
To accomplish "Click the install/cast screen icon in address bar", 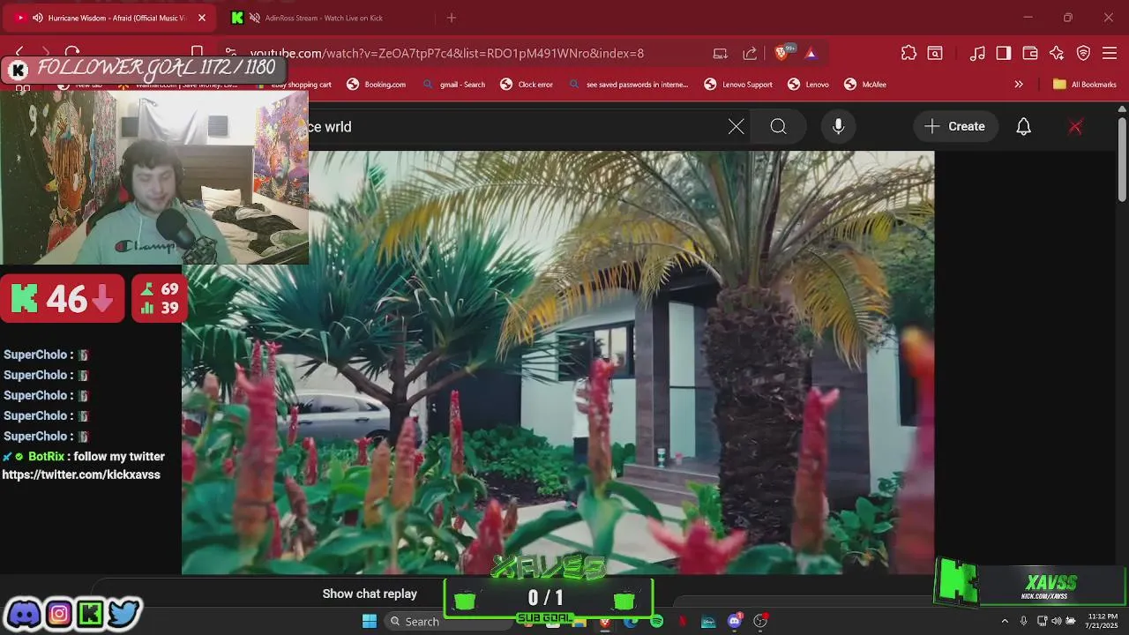I will pyautogui.click(x=721, y=53).
